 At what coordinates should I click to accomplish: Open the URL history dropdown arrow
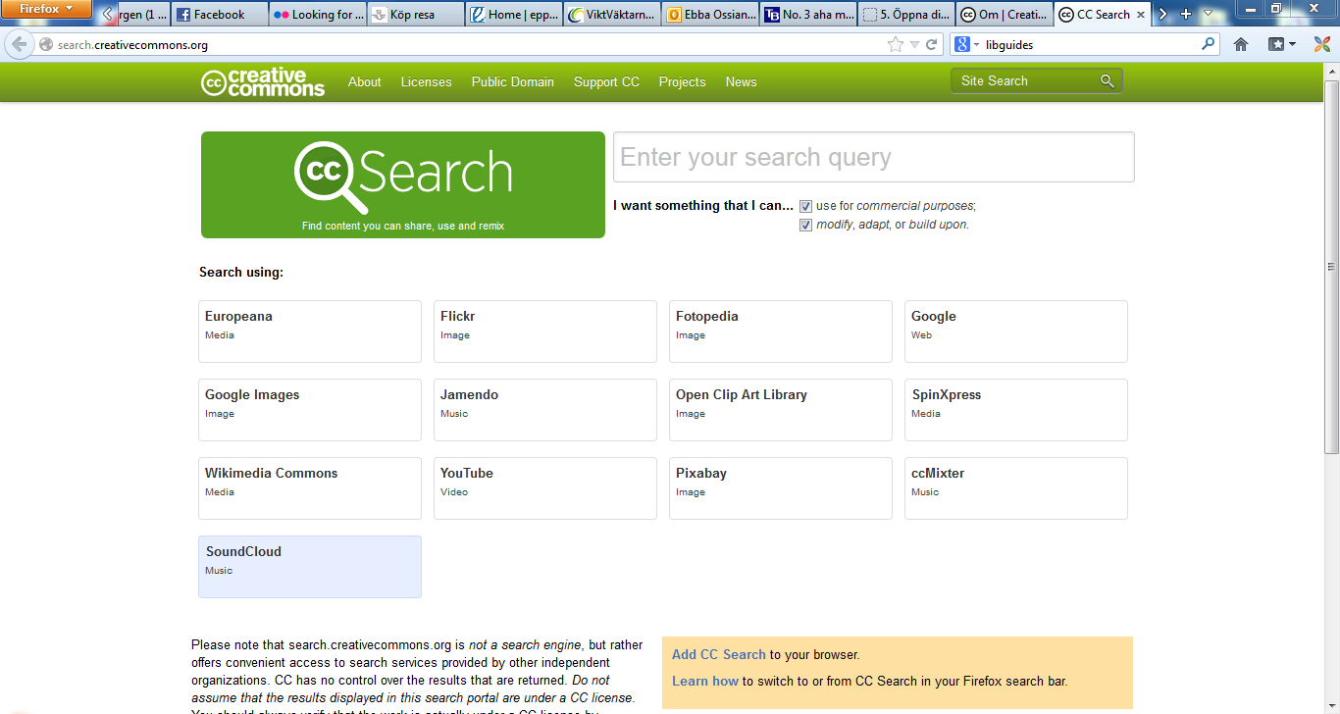click(914, 45)
